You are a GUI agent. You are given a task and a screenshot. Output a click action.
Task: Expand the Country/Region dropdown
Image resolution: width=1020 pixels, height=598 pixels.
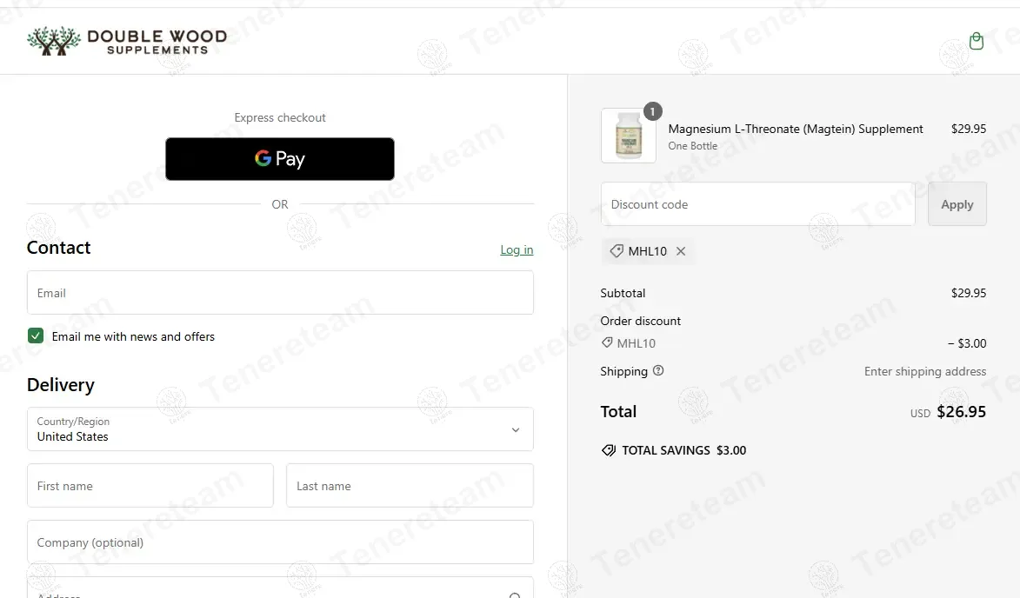(x=280, y=429)
